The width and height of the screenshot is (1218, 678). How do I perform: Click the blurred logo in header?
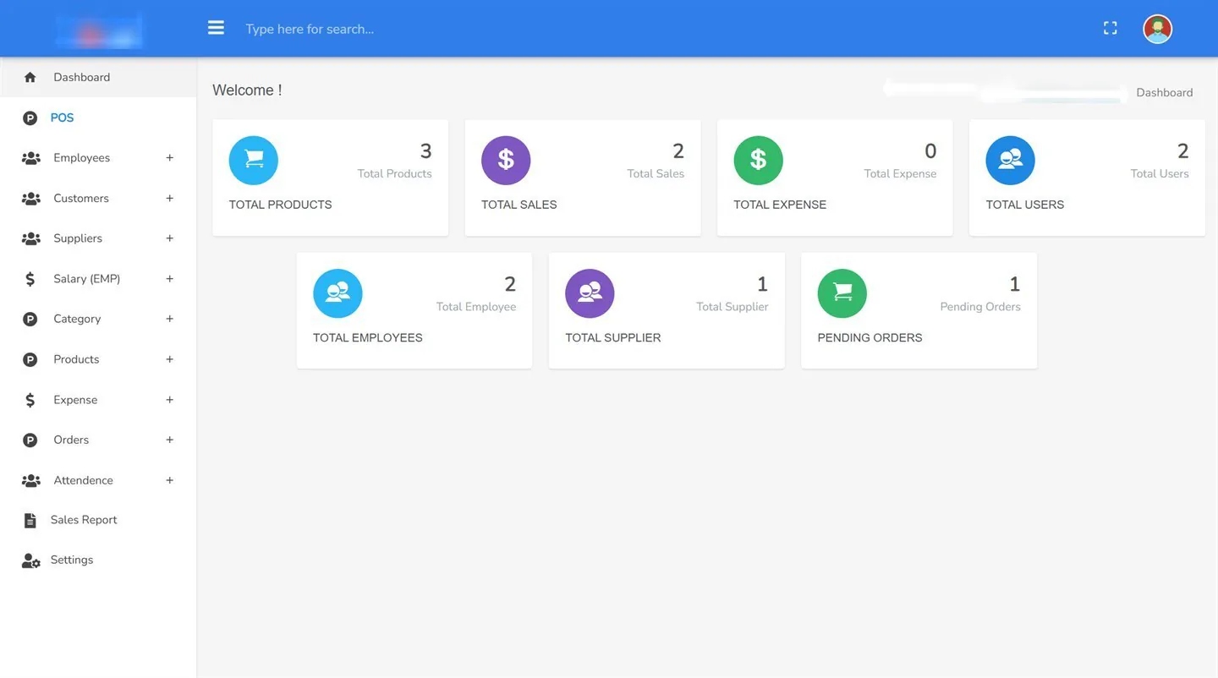coord(99,30)
